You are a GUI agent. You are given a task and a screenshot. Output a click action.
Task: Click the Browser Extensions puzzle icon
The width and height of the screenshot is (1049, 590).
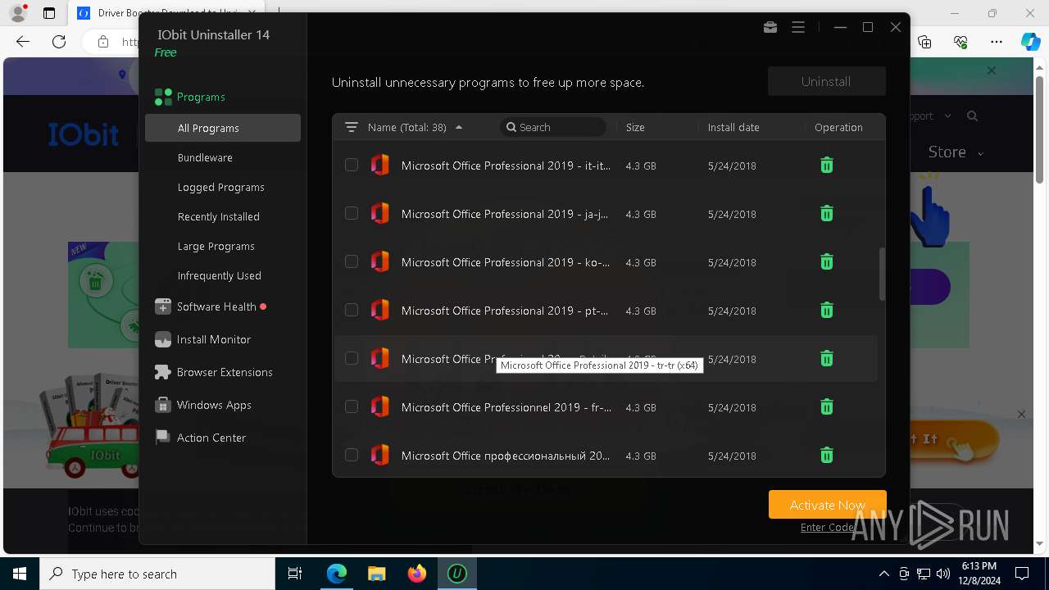click(163, 372)
